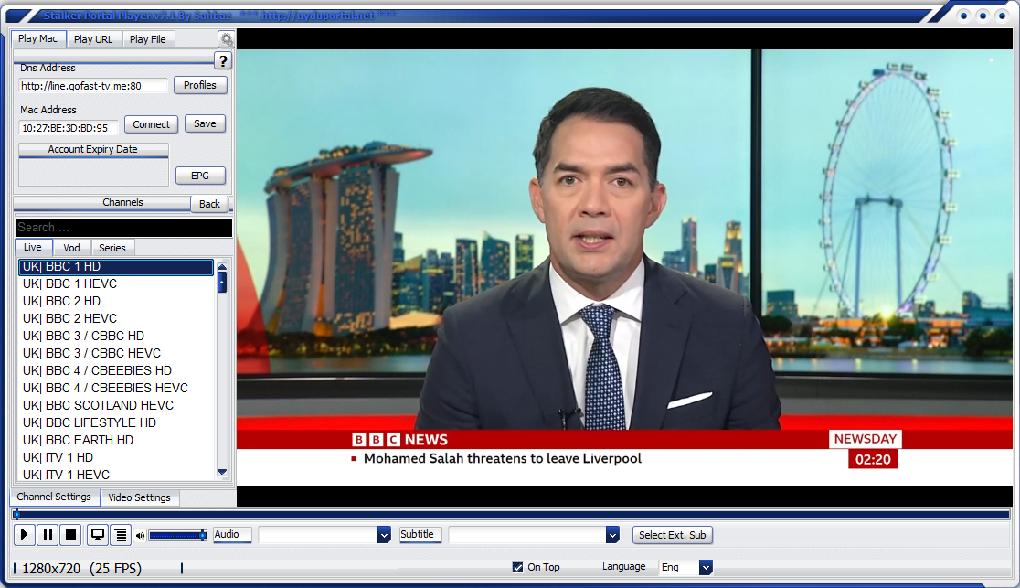Open settings via the gear icon
The image size is (1020, 588).
point(226,39)
